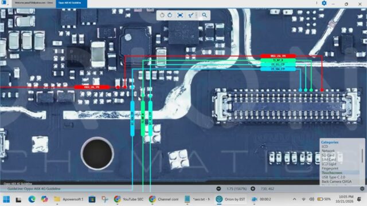Image resolution: width=367 pixels, height=206 pixels.
Task: Click the I2C_SCL signal label near connector
Action: coord(278,65)
